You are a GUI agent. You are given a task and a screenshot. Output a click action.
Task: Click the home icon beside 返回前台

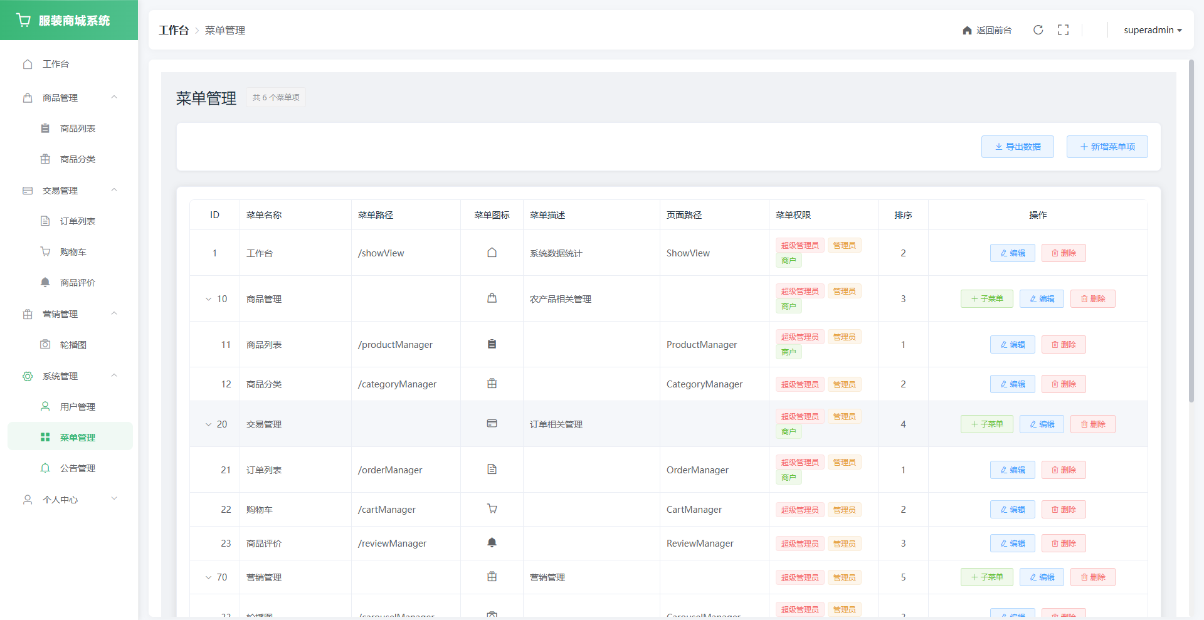[x=967, y=31]
